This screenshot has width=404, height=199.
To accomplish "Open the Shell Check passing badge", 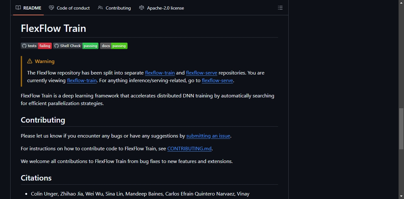I will coord(76,46).
